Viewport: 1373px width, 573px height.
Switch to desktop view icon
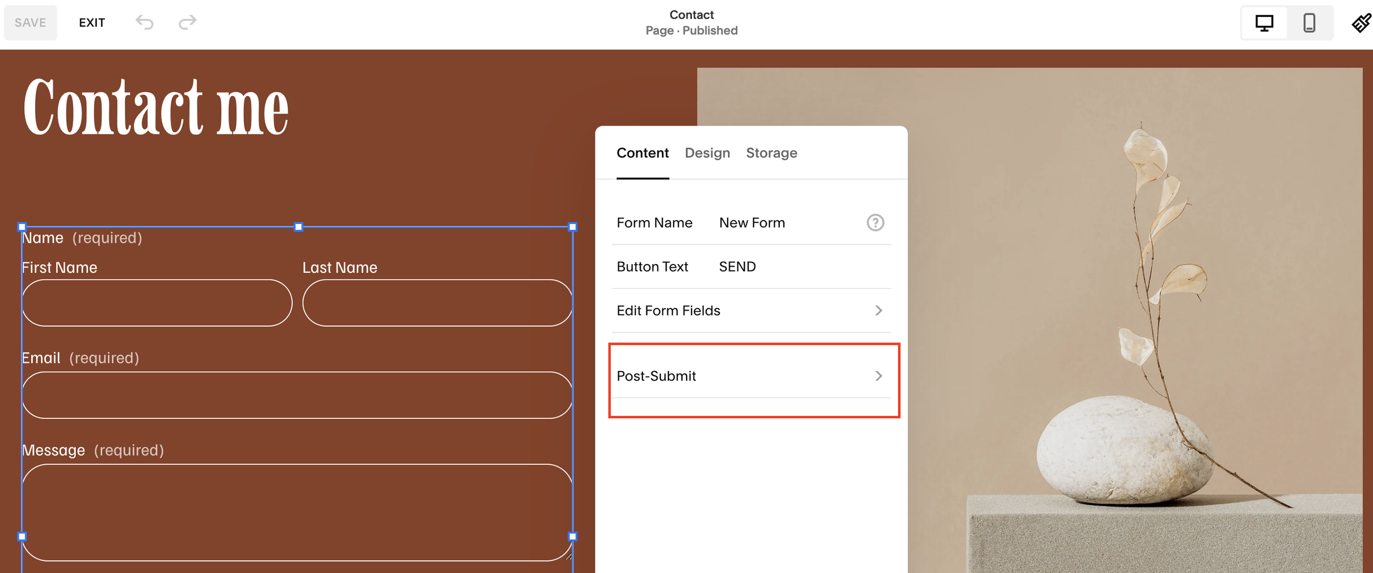[1264, 23]
